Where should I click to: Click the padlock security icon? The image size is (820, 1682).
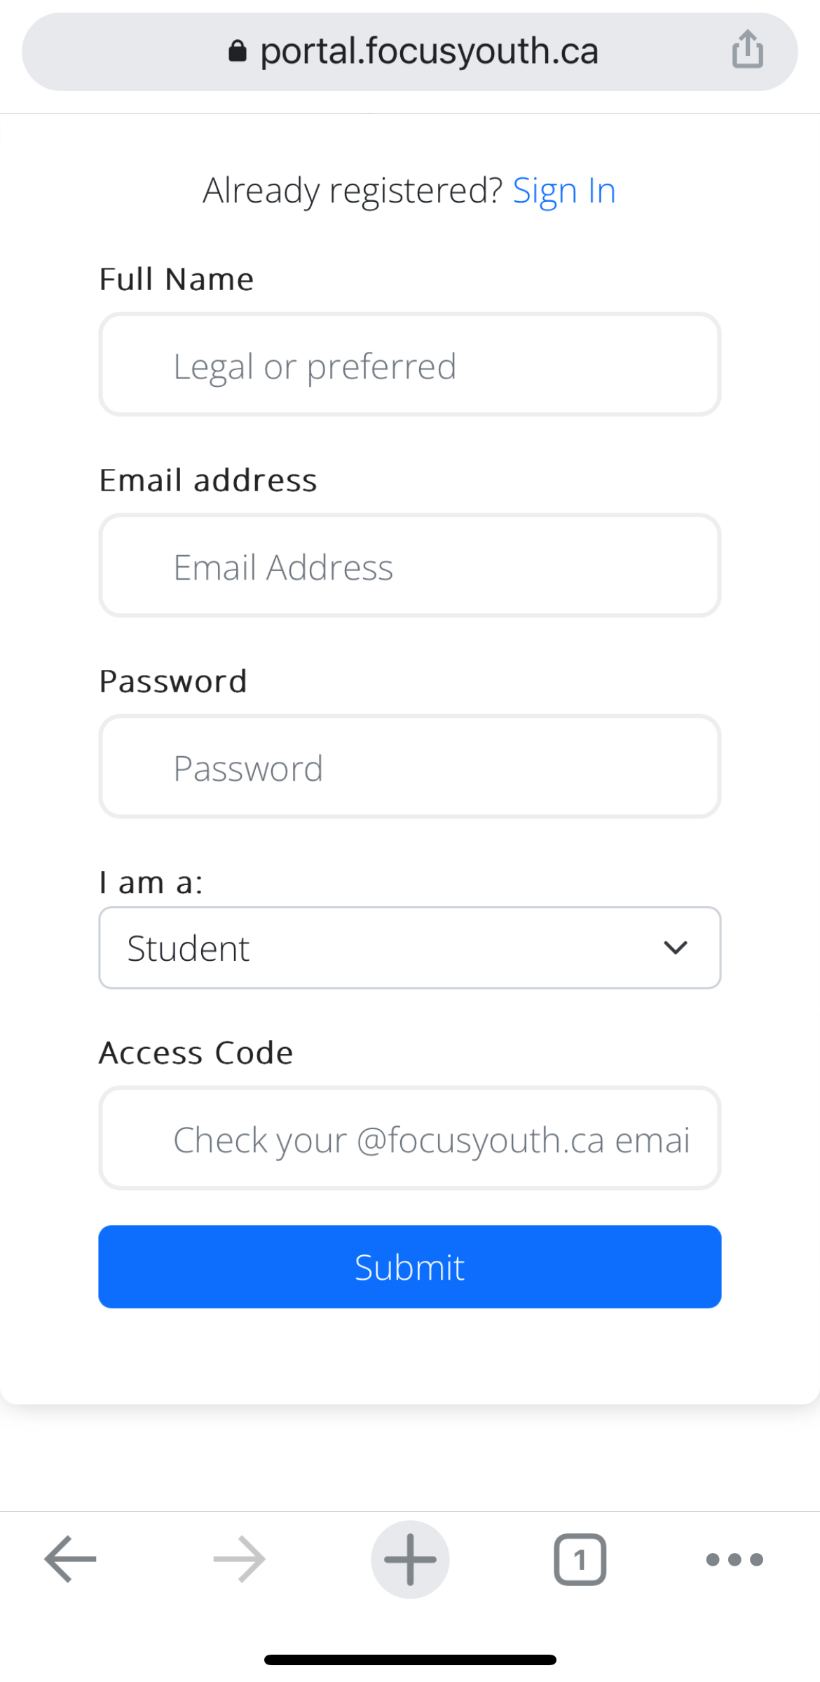coord(238,51)
